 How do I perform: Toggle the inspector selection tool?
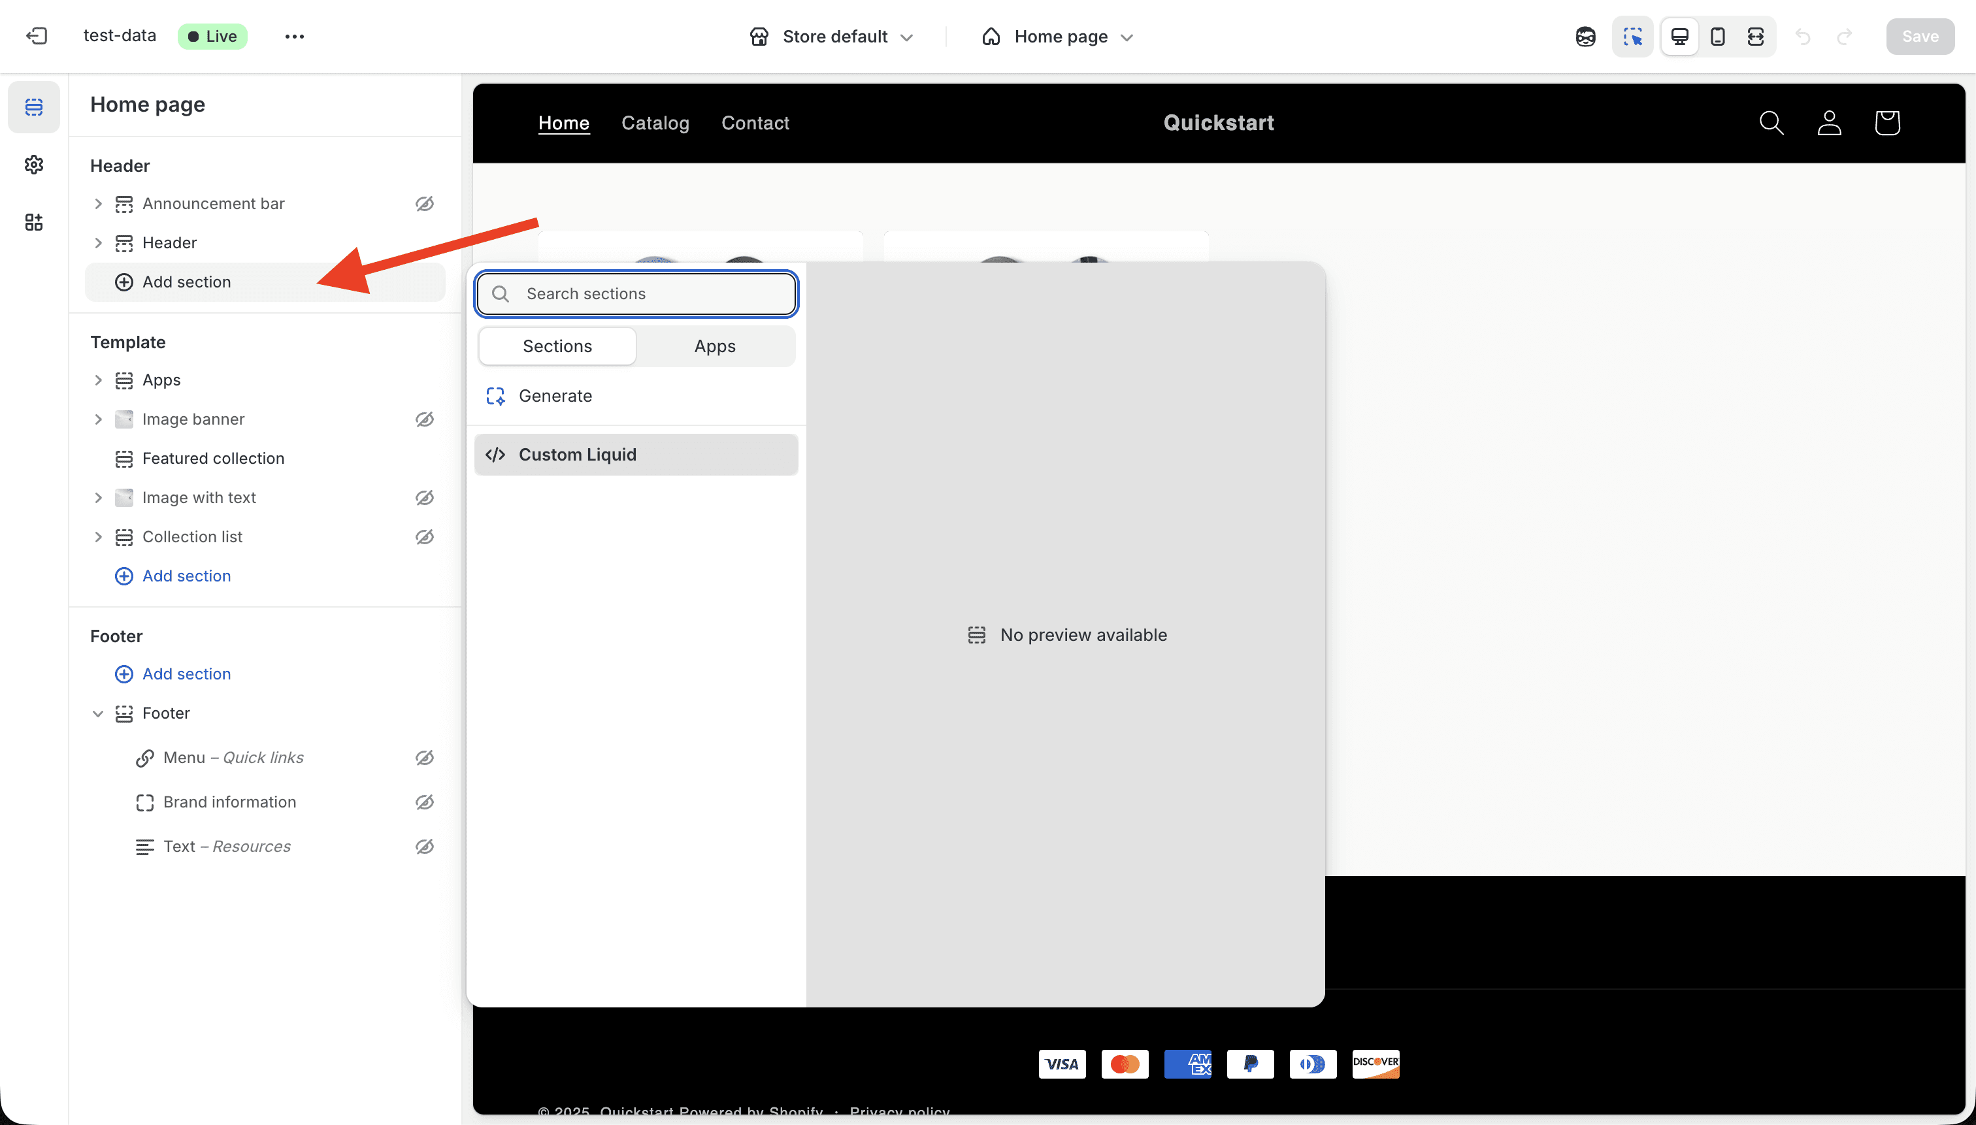click(x=1632, y=37)
